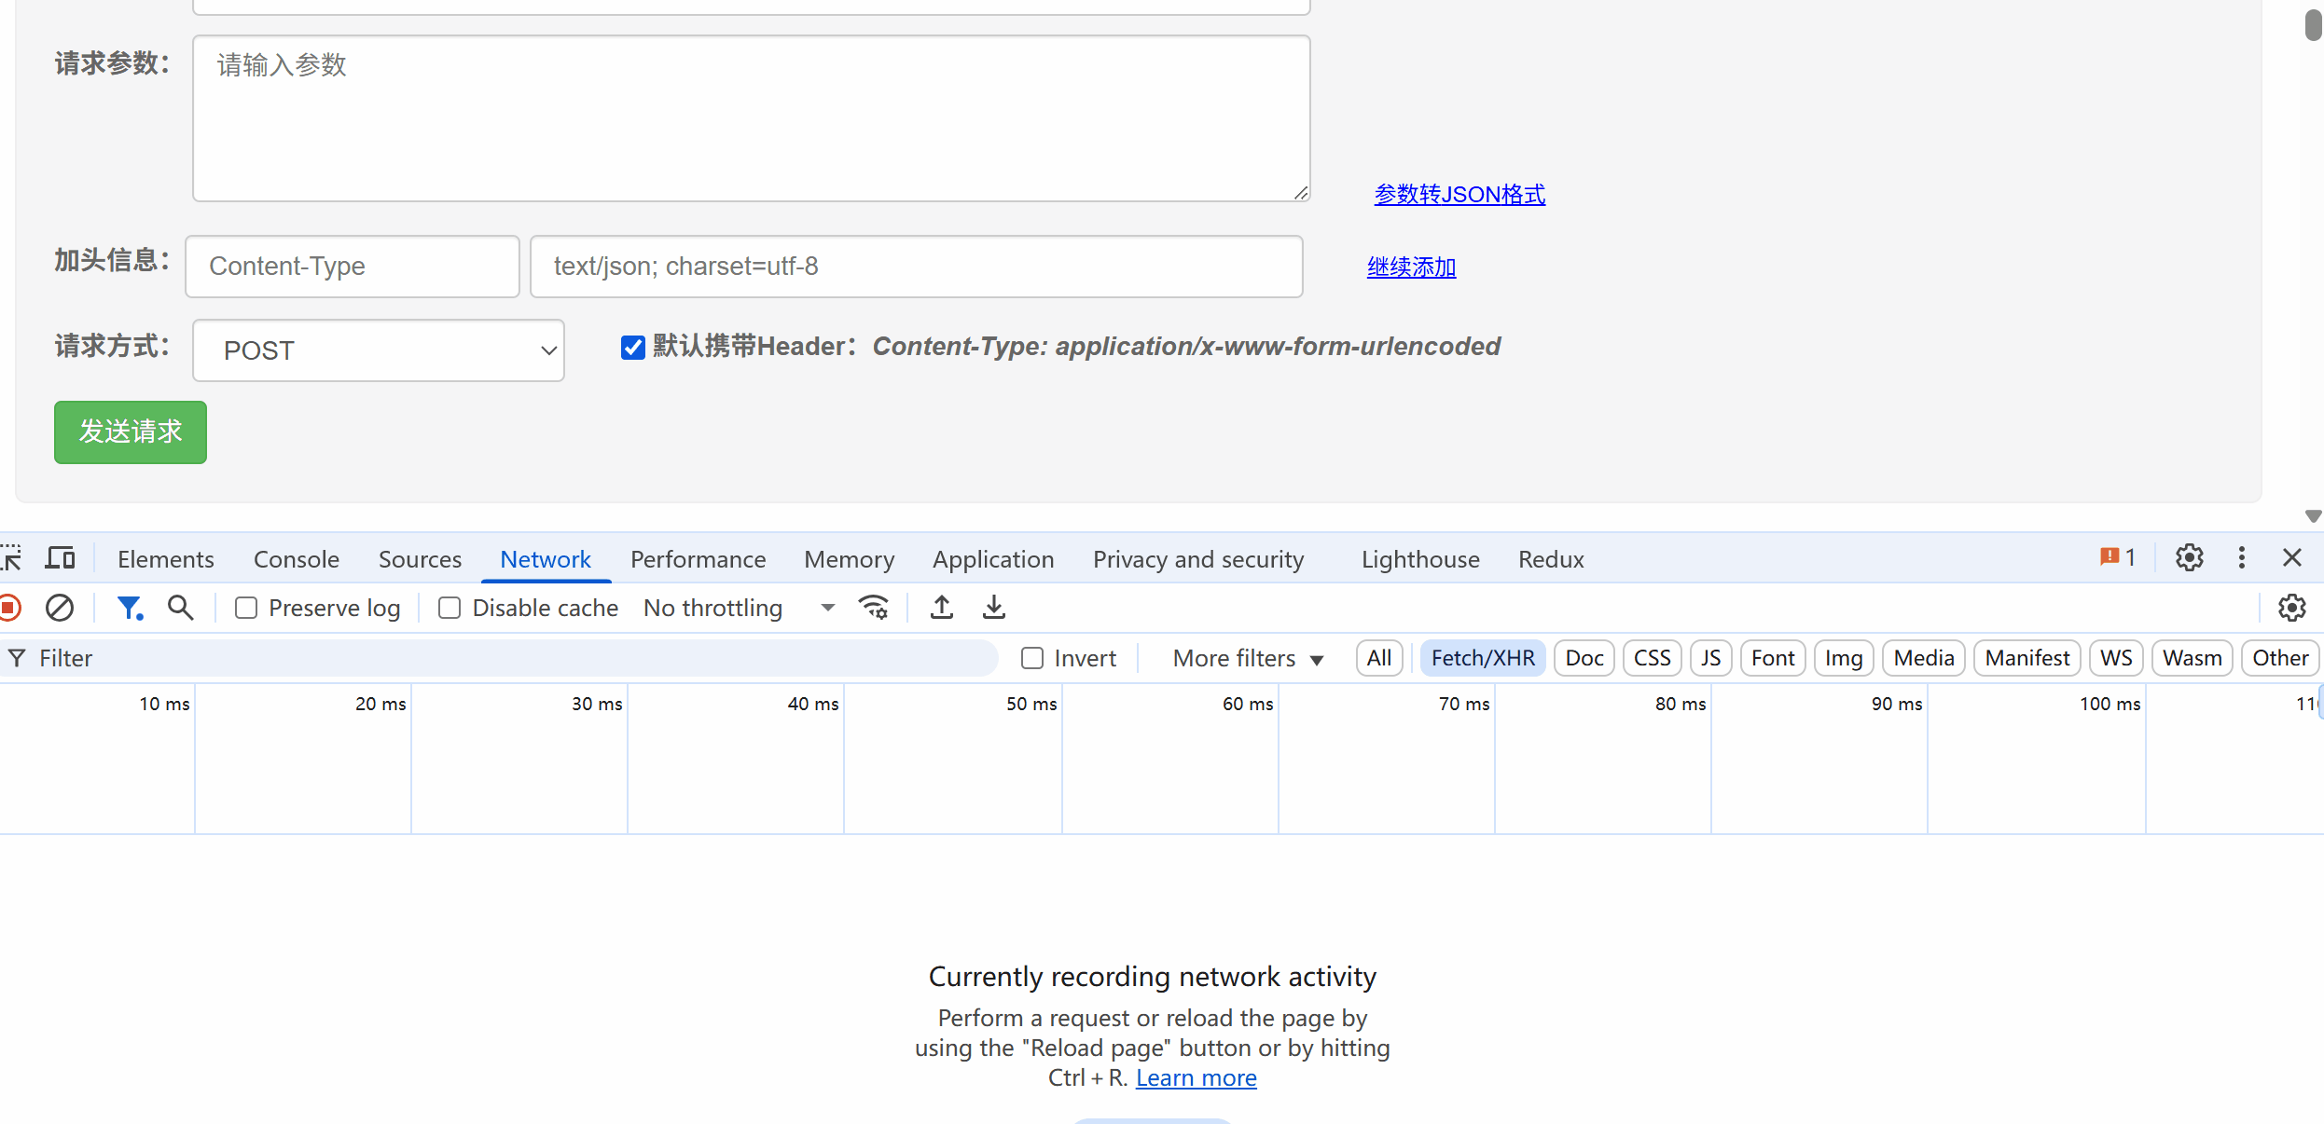This screenshot has width=2324, height=1124.
Task: Click the import HAR upload icon
Action: [x=942, y=608]
